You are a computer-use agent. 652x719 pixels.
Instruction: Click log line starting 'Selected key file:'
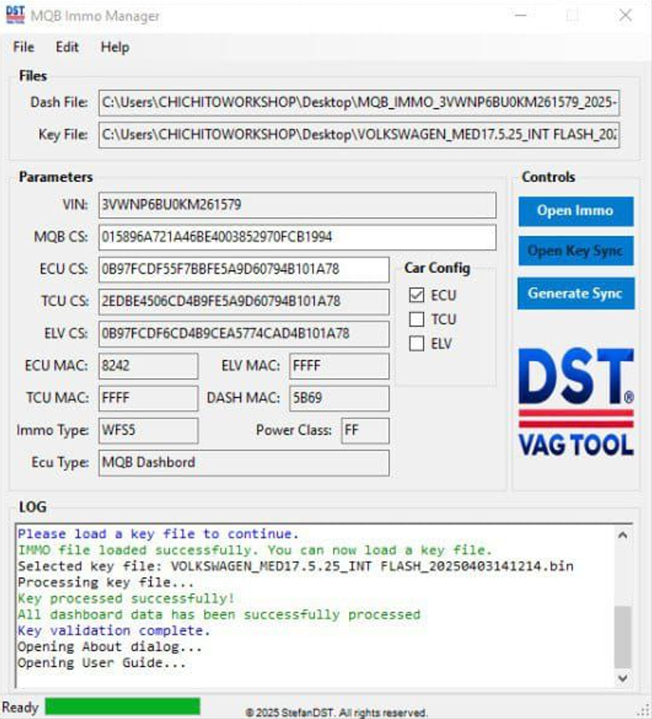[x=295, y=566]
